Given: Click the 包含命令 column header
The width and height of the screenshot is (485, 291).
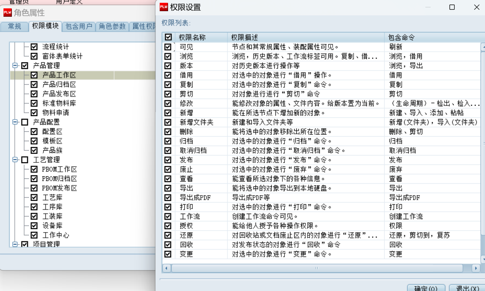Looking at the screenshot, I should pyautogui.click(x=432, y=37).
